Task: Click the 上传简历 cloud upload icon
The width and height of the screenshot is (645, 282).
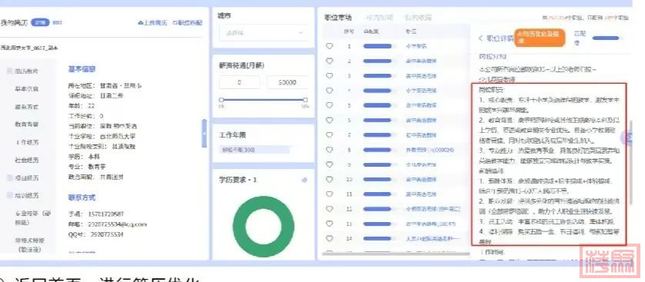Action: tap(141, 23)
